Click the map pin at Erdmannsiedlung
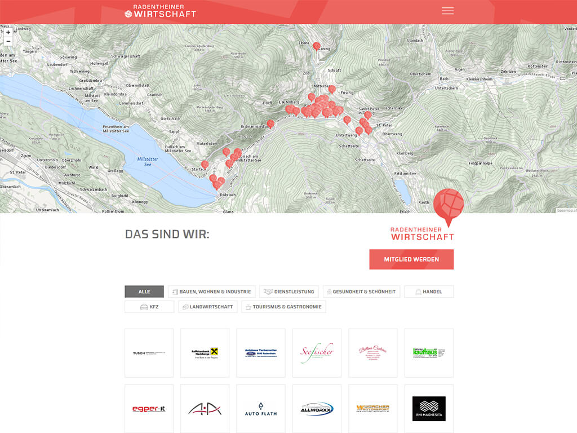The width and height of the screenshot is (577, 433). pyautogui.click(x=270, y=123)
